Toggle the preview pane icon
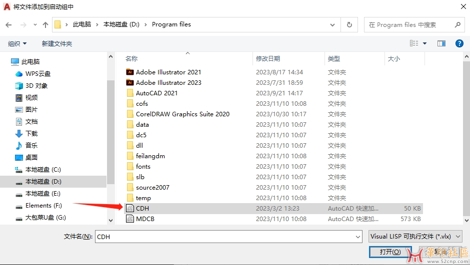The image size is (470, 265). tap(441, 44)
